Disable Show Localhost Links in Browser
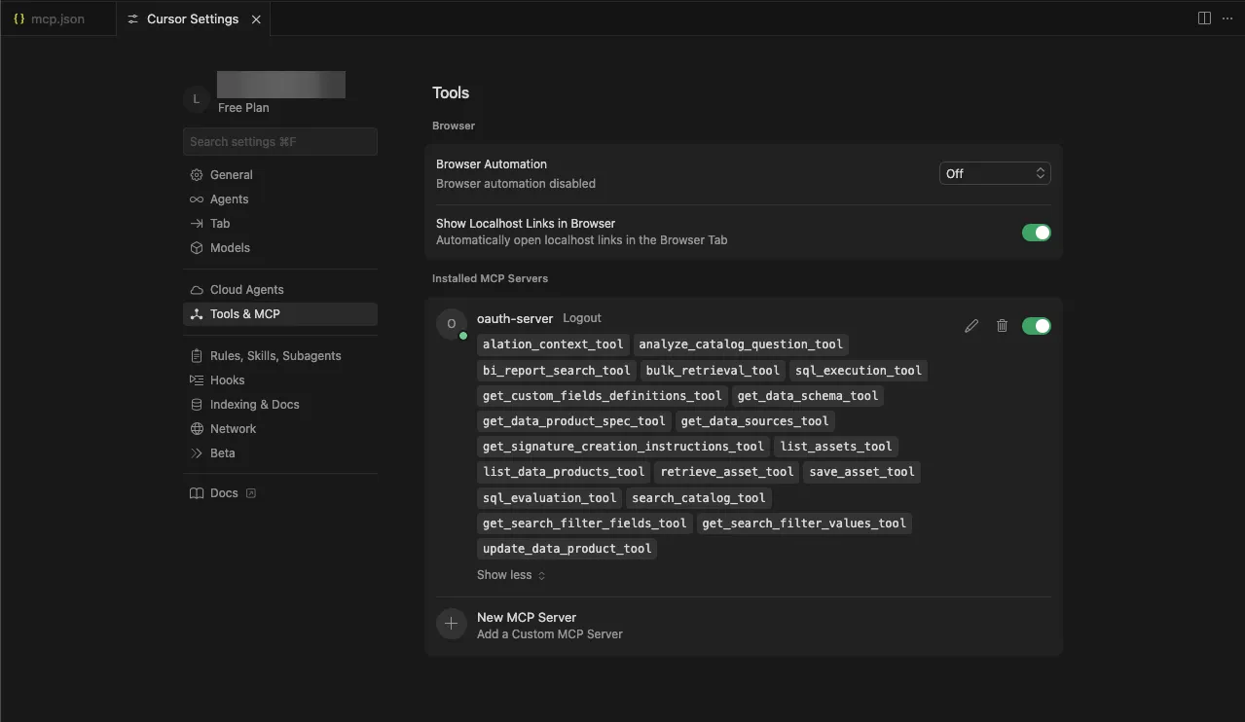This screenshot has height=722, width=1245. (1036, 233)
